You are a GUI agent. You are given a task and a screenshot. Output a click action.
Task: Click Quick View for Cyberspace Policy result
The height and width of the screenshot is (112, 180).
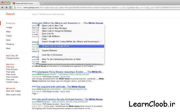(x=65, y=77)
